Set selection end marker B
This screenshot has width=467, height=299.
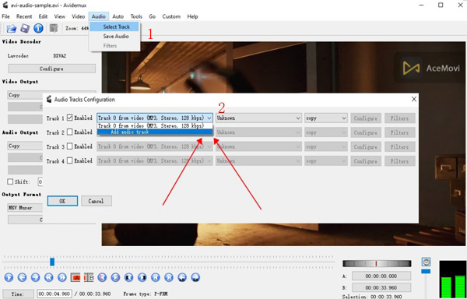[x=89, y=277]
